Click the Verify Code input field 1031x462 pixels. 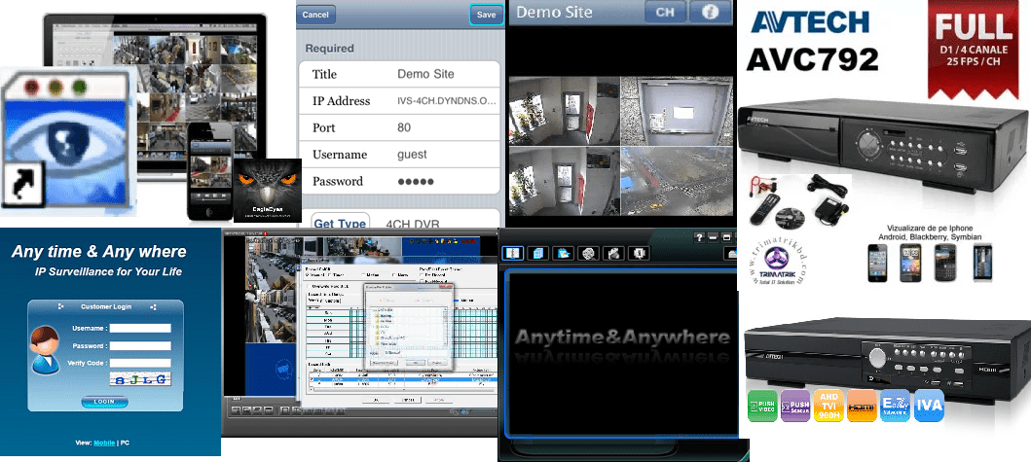(x=141, y=363)
